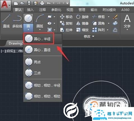Choose Tan, Tan, Radius (相切, 相切, 半径) option
Image resolution: width=134 pixels, height=121 pixels.
click(x=43, y=85)
